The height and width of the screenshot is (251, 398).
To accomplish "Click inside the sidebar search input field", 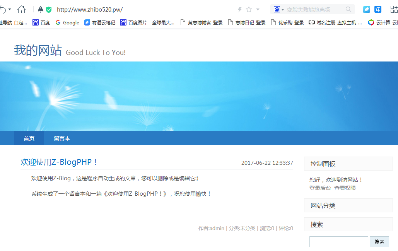I will point(338,241).
